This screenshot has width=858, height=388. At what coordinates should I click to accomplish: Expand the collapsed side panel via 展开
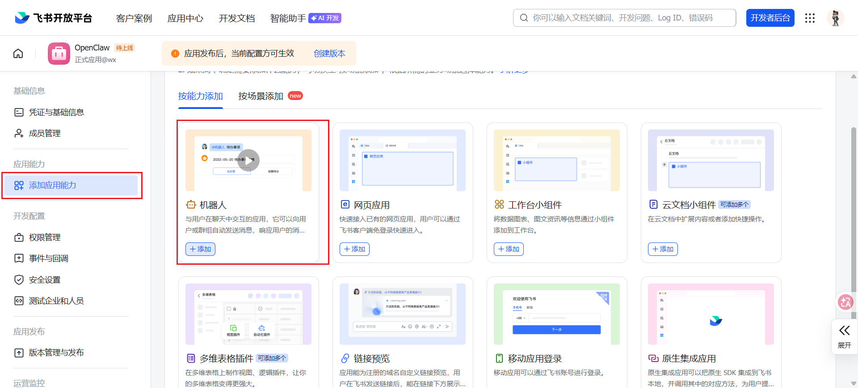(844, 336)
